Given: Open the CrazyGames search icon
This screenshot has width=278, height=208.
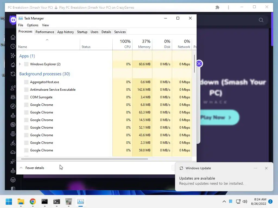Looking at the screenshot, I should coord(261,20).
